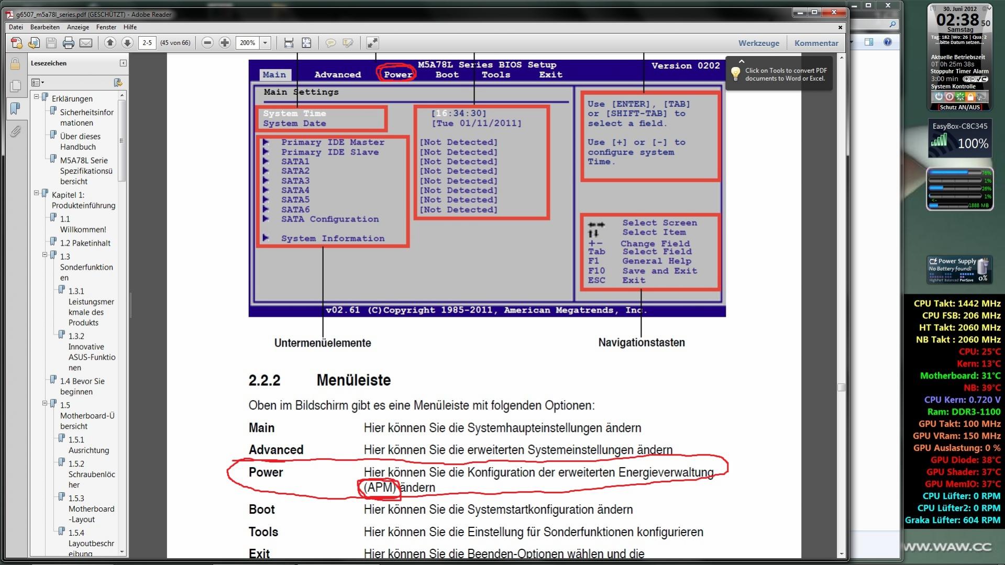
Task: Select the Sicherheitsinformationen bookmark
Action: [x=87, y=117]
